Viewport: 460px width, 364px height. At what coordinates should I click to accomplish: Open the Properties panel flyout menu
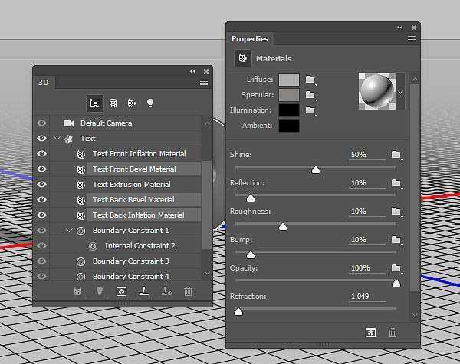pyautogui.click(x=412, y=38)
